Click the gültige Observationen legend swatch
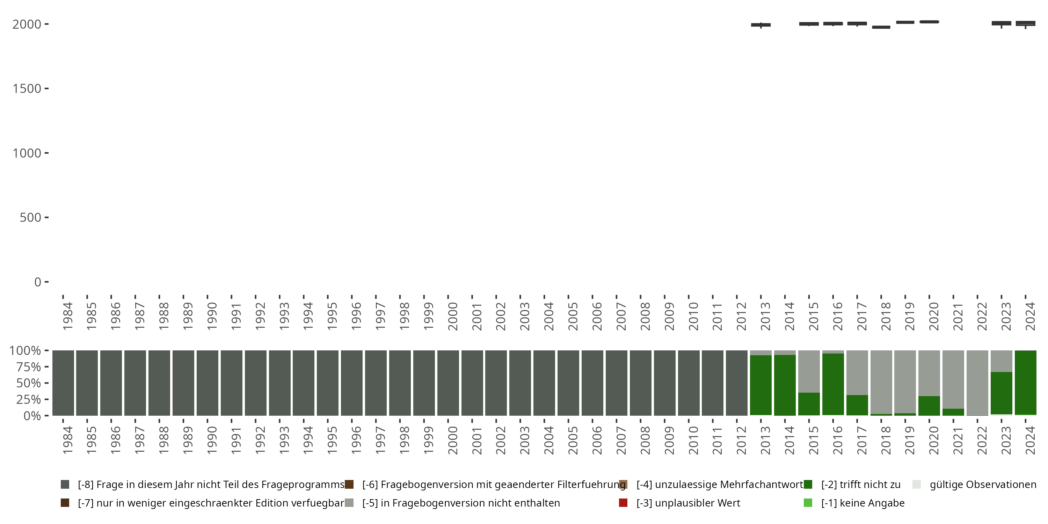 tap(917, 484)
